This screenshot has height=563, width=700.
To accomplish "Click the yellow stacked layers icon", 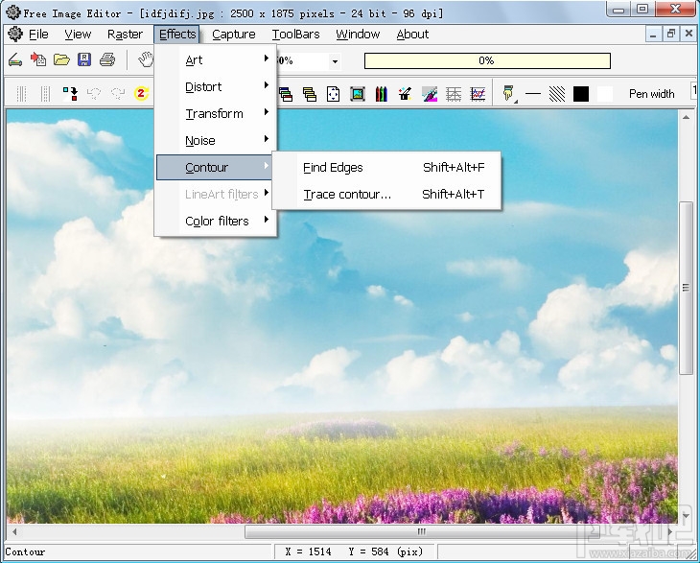I will (x=310, y=94).
